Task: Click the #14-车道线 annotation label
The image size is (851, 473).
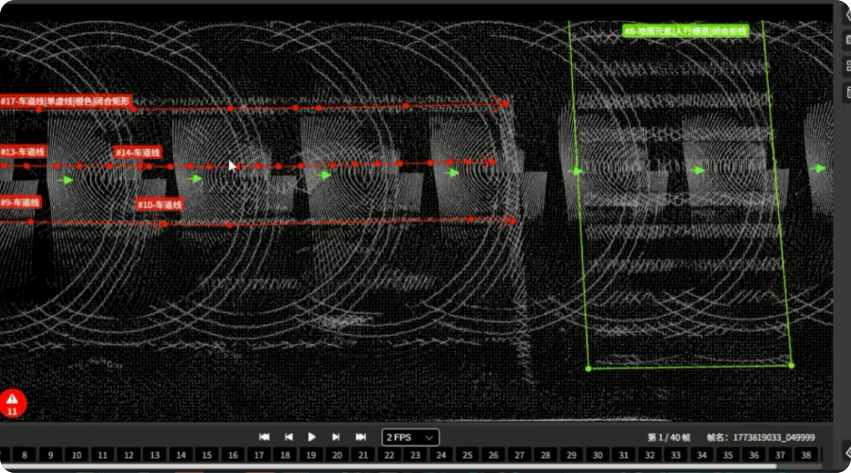Action: [x=138, y=152]
